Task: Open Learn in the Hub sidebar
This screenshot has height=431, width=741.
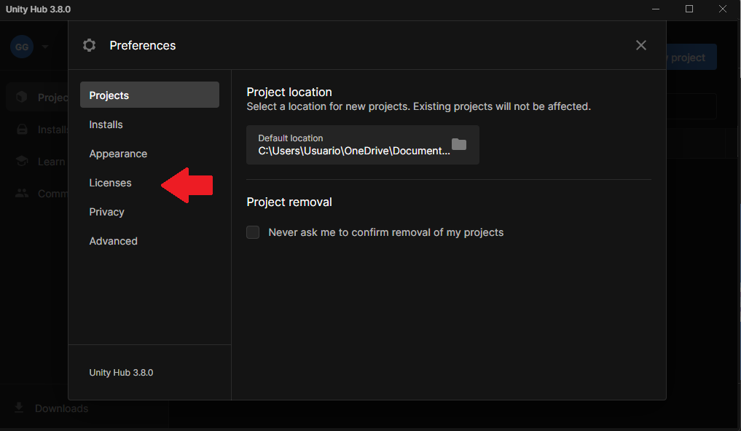Action: (x=37, y=162)
